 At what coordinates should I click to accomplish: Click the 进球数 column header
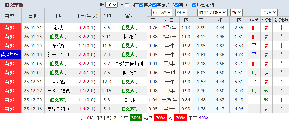pos(281,20)
